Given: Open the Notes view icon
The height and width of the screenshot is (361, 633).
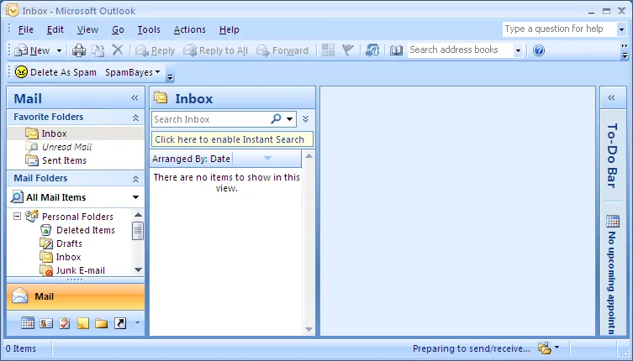Looking at the screenshot, I should point(83,323).
